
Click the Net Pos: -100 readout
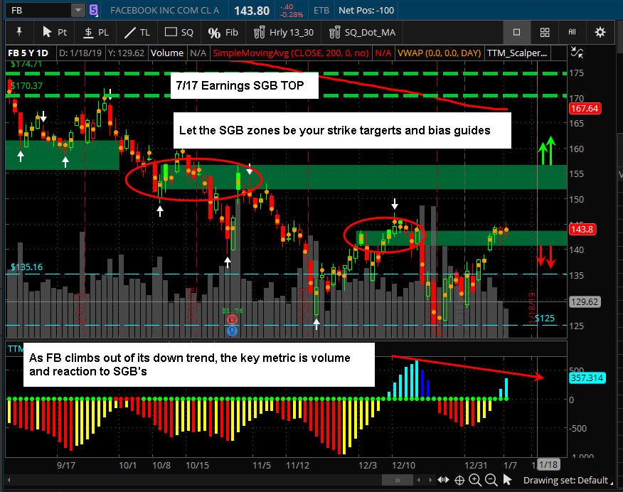click(x=366, y=11)
